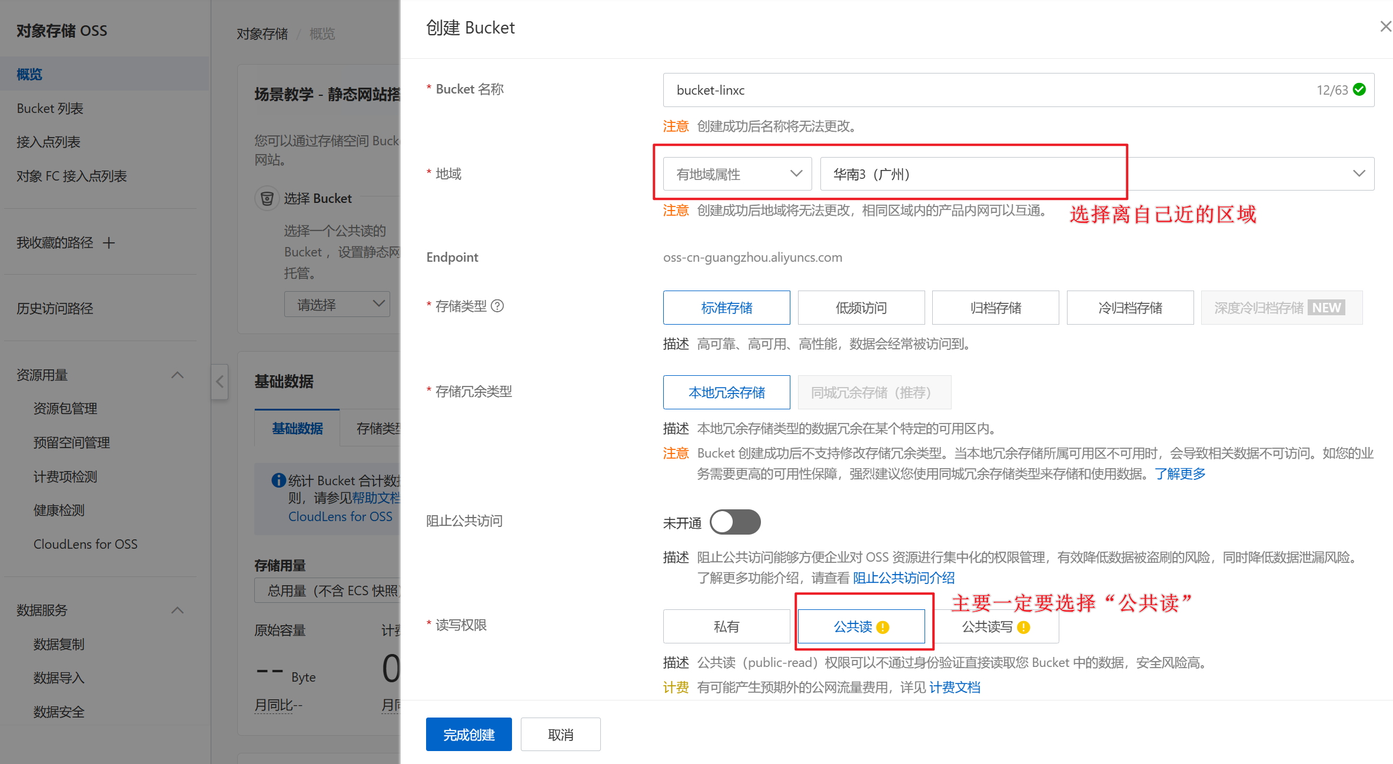The image size is (1393, 764).
Task: Select 私有 read-write permission
Action: (x=726, y=626)
